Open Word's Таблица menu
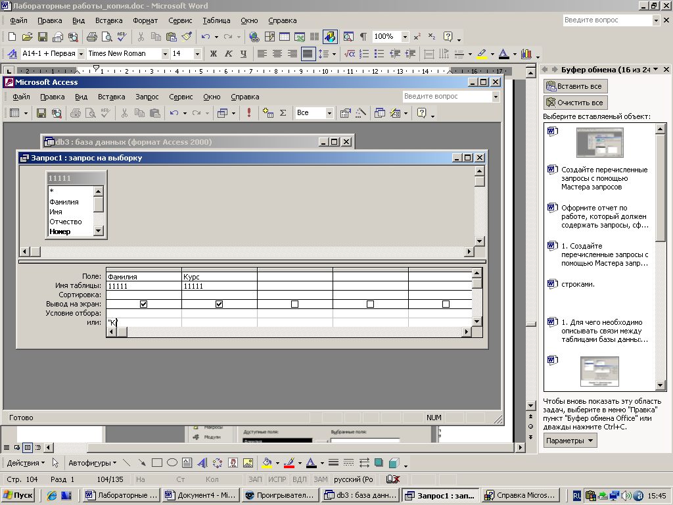 click(216, 20)
